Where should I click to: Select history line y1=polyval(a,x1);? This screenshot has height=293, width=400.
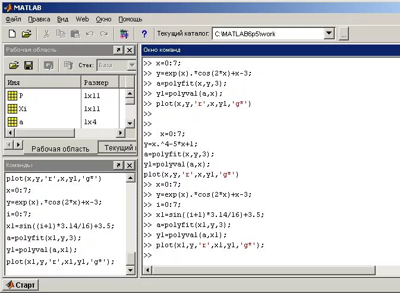click(x=42, y=250)
